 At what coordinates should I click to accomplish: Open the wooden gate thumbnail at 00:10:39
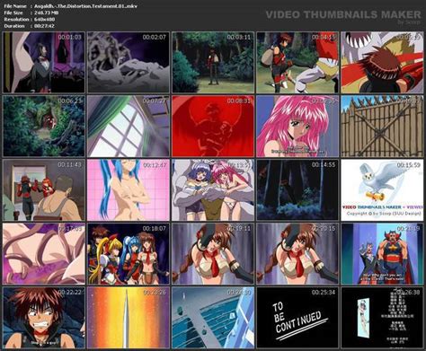[382, 126]
